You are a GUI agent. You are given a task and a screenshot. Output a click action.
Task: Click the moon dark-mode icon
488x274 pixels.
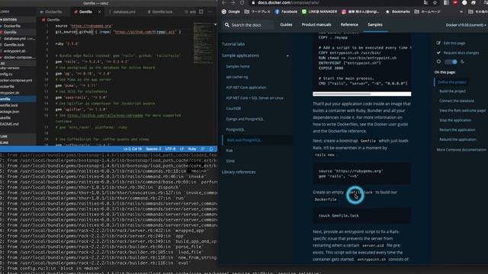coord(463,62)
